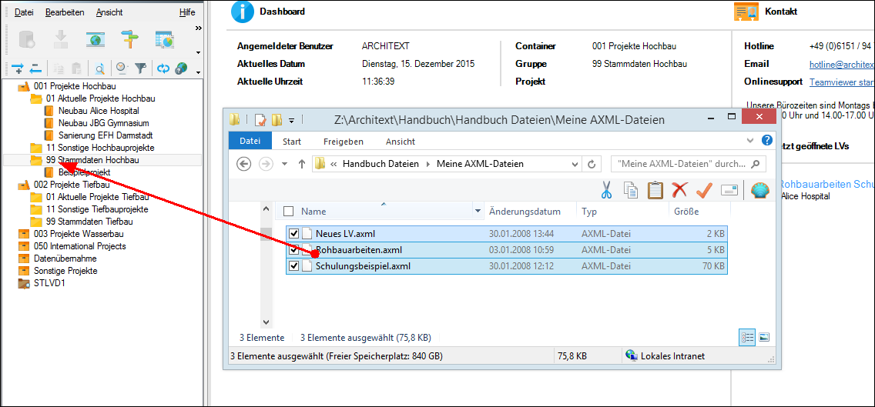
Task: Open the Hilfe menu
Action: [x=187, y=12]
